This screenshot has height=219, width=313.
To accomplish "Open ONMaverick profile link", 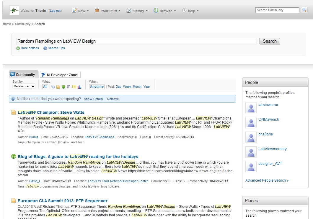I will click(x=269, y=119).
